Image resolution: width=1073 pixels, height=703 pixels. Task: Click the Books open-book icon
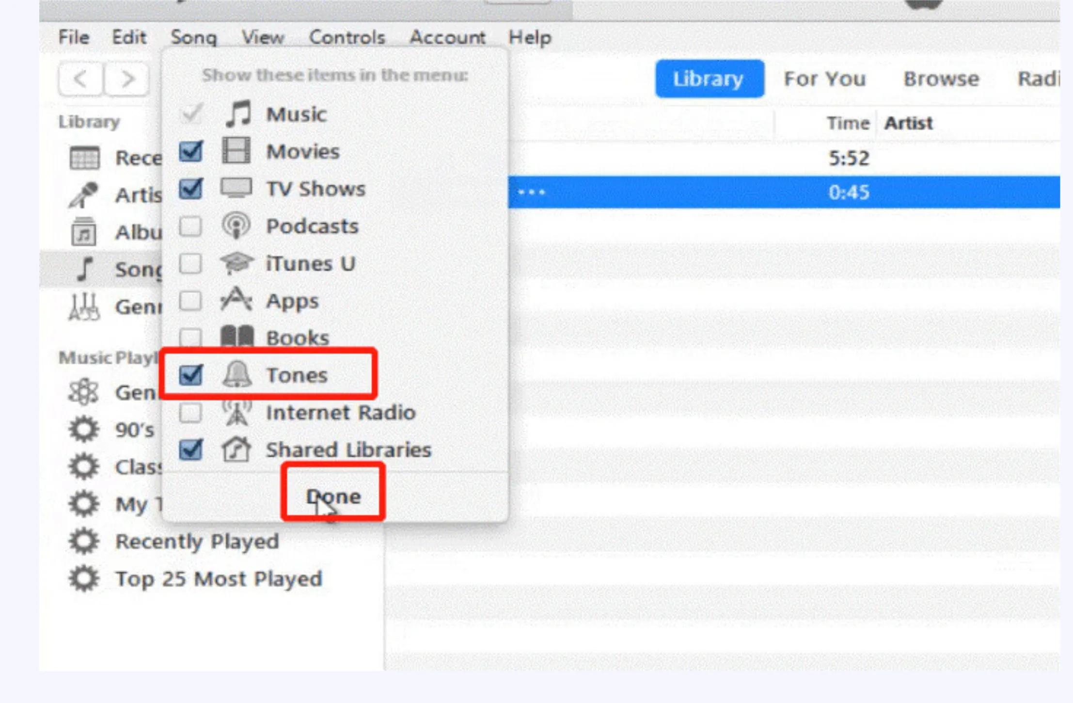pyautogui.click(x=237, y=336)
